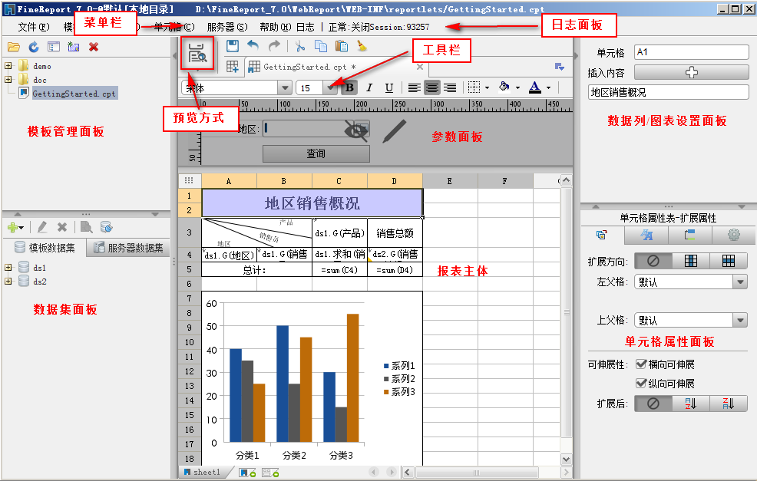Align cell text to the right

coord(450,87)
